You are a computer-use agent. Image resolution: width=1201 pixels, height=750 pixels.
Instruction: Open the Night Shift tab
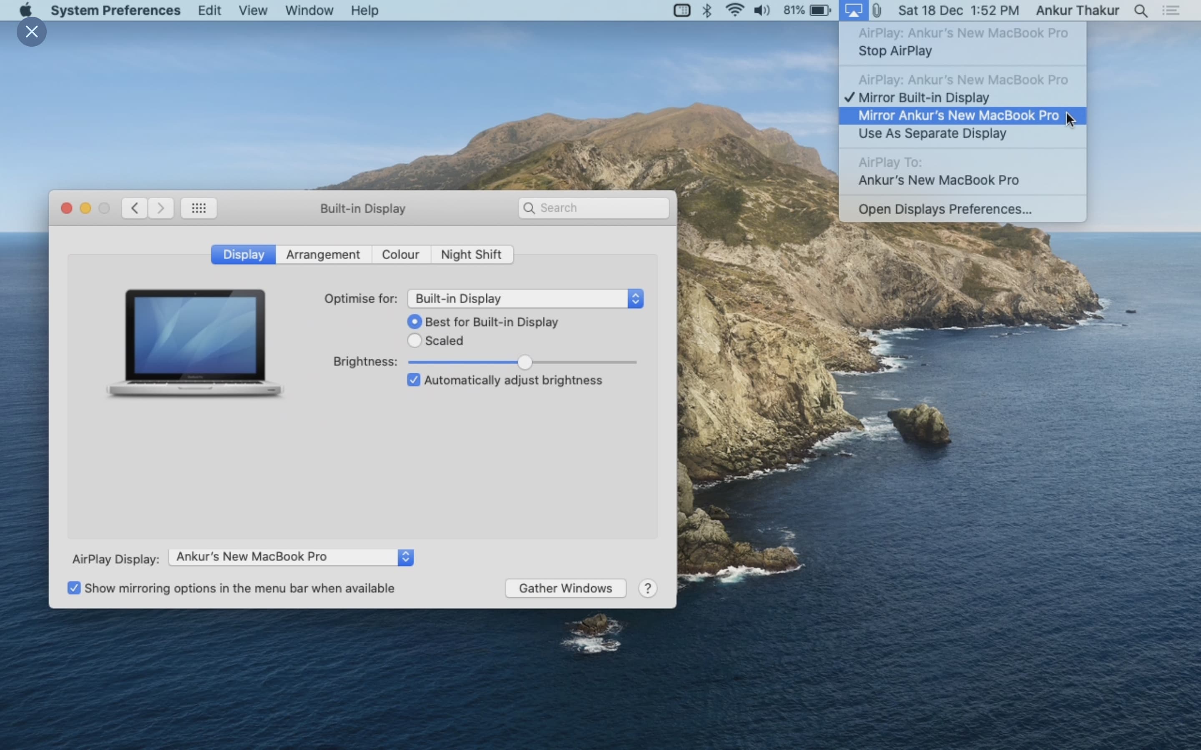(x=471, y=255)
